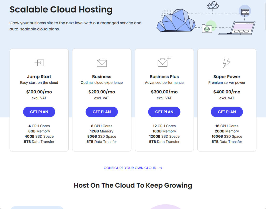Click '5TB Data Transfer' in Super Power card
The width and height of the screenshot is (266, 209).
[227, 142]
